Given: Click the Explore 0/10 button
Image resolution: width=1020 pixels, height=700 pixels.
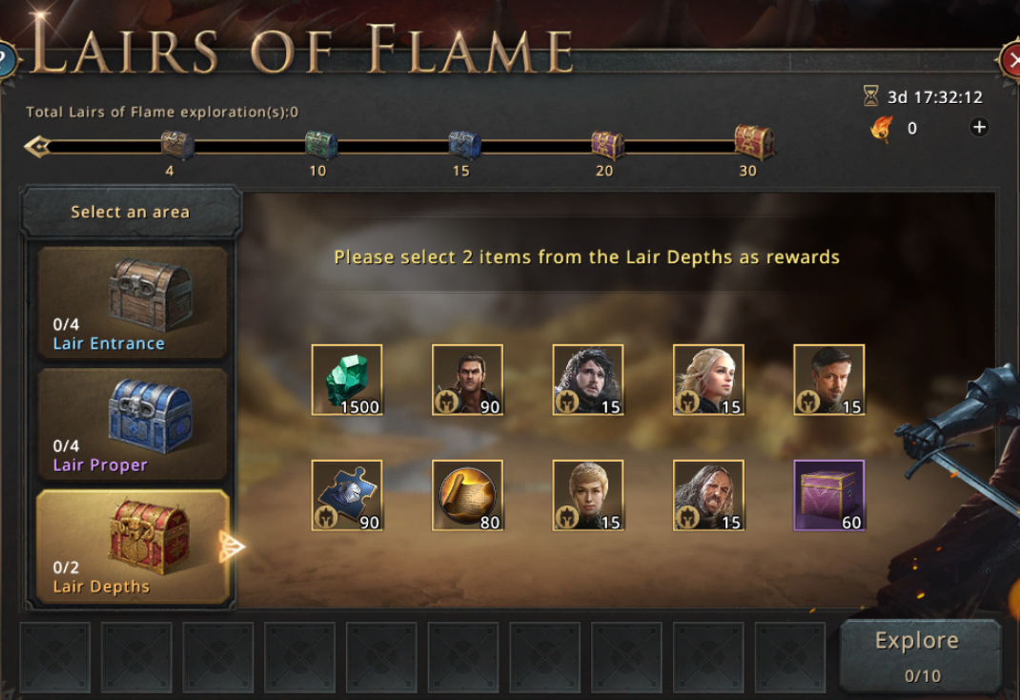Looking at the screenshot, I should (x=919, y=656).
